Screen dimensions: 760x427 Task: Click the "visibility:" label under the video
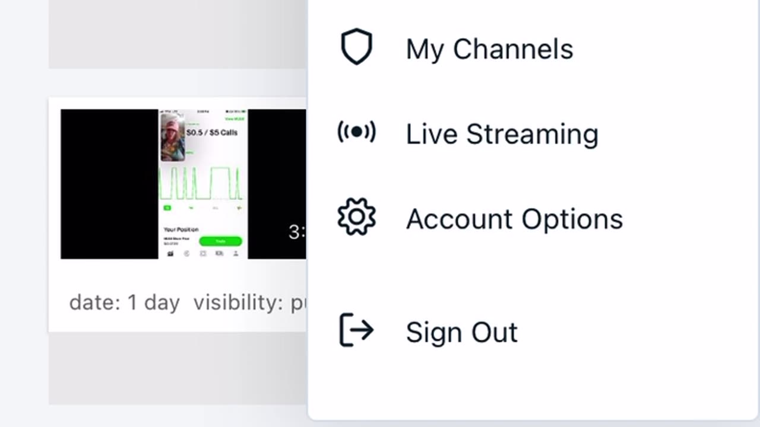click(238, 302)
